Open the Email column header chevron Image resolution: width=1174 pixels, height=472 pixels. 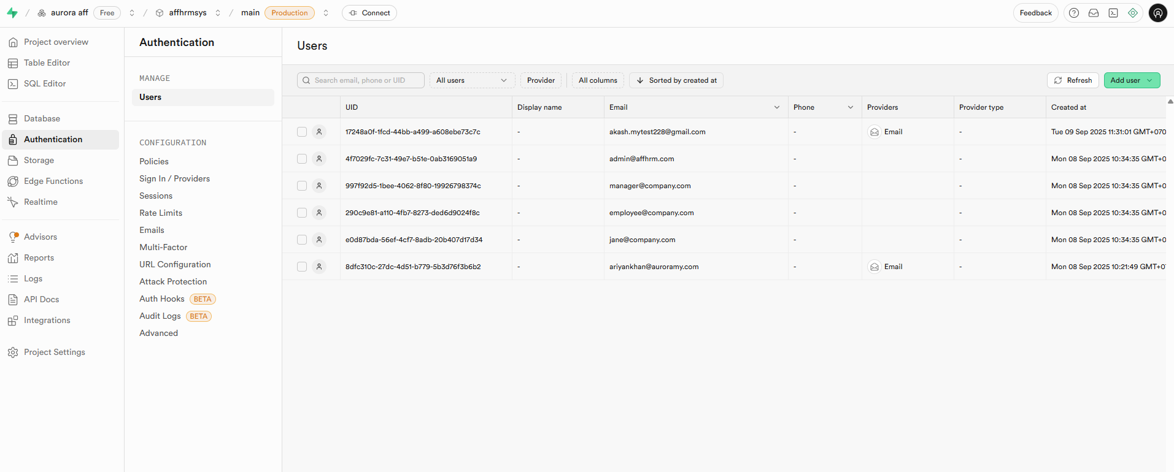click(x=777, y=107)
